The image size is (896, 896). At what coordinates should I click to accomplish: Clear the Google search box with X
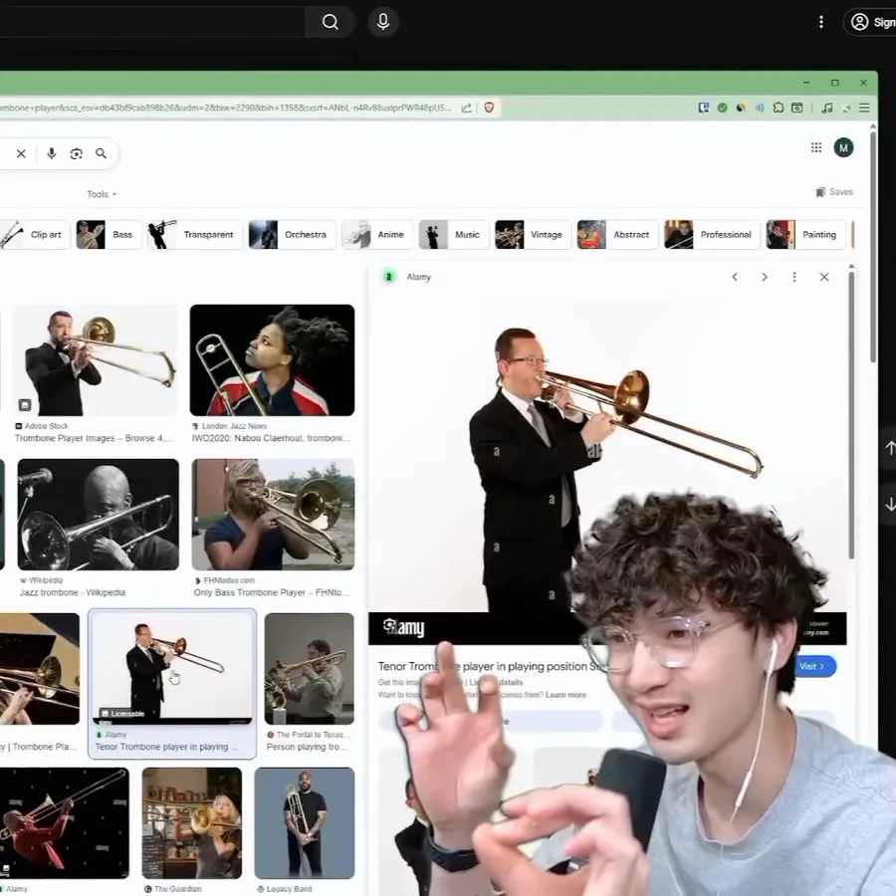[x=21, y=153]
